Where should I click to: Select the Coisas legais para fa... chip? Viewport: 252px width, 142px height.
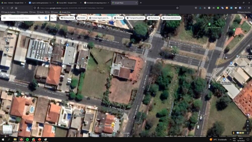(99, 18)
